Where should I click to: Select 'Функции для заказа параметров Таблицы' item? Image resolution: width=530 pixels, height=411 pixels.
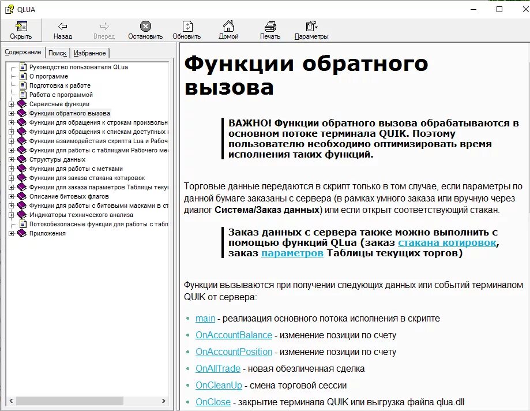tap(99, 187)
